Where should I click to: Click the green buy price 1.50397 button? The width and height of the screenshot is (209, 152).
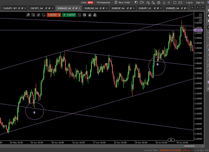(x=69, y=15)
